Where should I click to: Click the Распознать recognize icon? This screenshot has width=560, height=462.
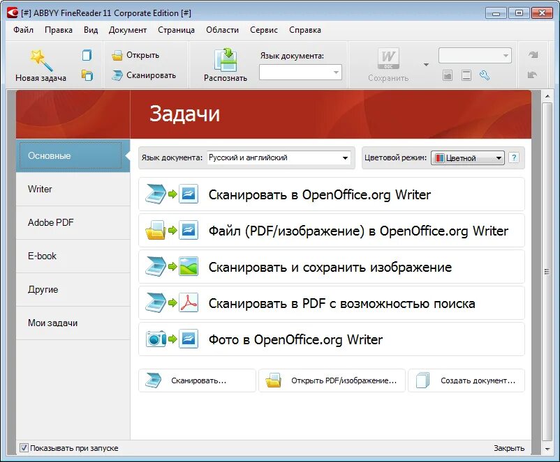pyautogui.click(x=226, y=59)
